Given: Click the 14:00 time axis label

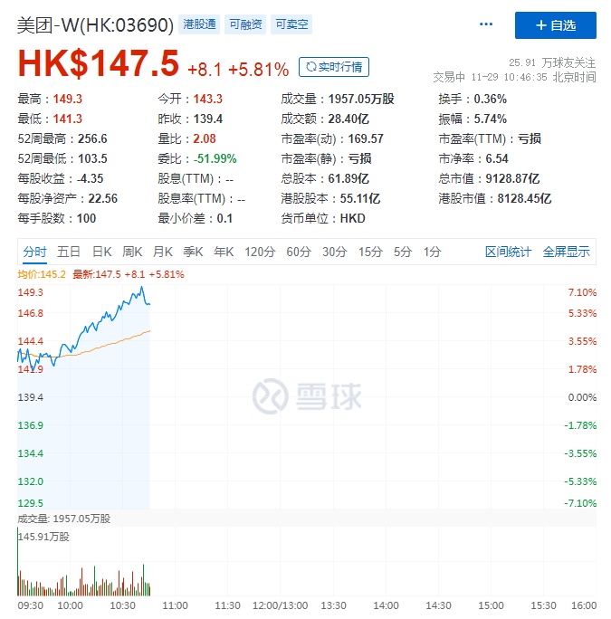Looking at the screenshot, I should click(x=386, y=605).
